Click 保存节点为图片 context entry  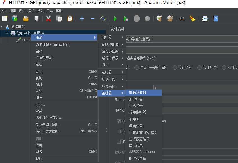pyautogui.click(x=65, y=125)
